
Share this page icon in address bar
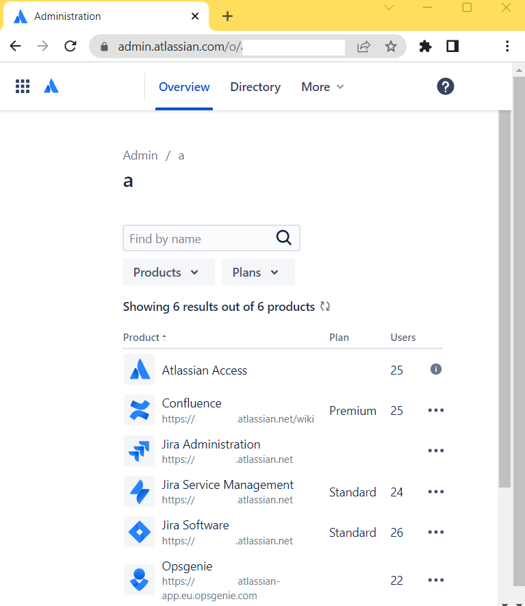pyautogui.click(x=363, y=47)
